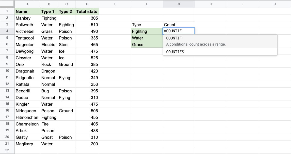Screen dimensions: 291x154
Task: Click the 'Ghost' type cell
Action: click(x=49, y=137)
